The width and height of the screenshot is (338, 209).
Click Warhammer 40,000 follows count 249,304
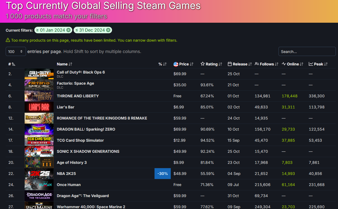coord(262,207)
